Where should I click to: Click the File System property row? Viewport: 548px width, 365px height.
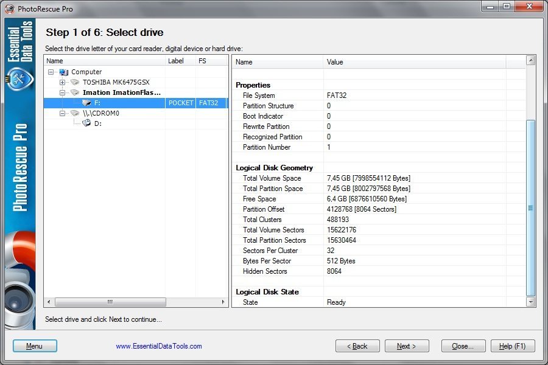tap(379, 96)
